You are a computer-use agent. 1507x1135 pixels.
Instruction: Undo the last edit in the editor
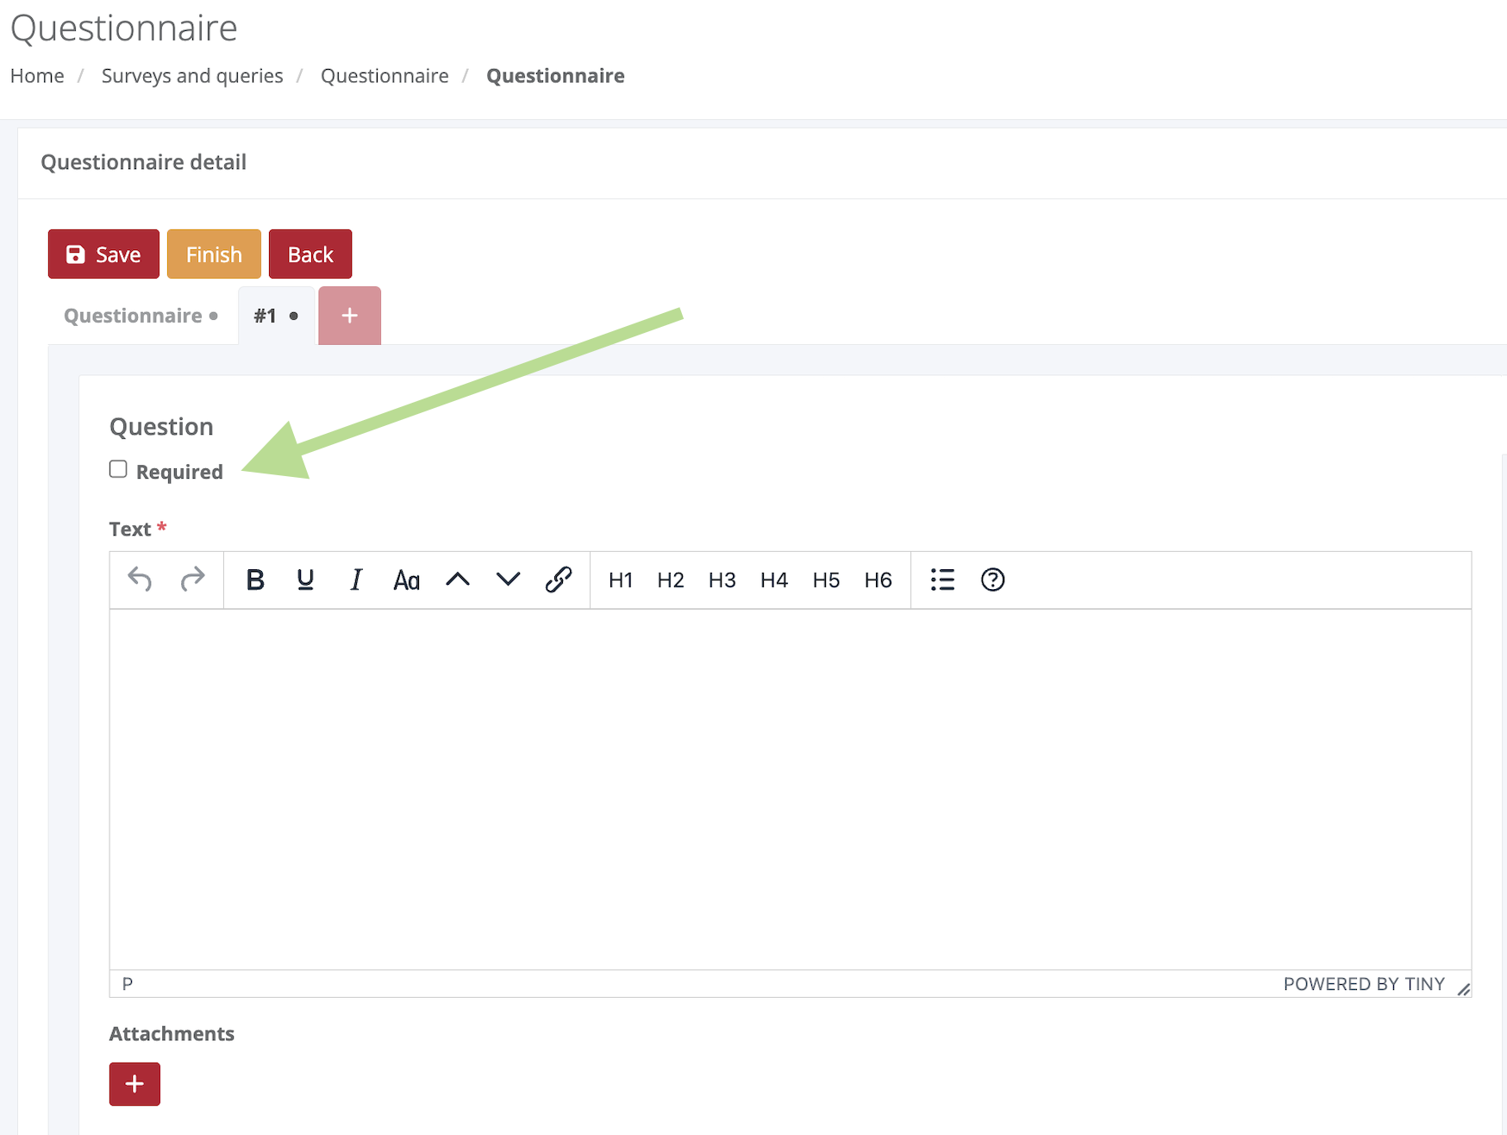140,580
